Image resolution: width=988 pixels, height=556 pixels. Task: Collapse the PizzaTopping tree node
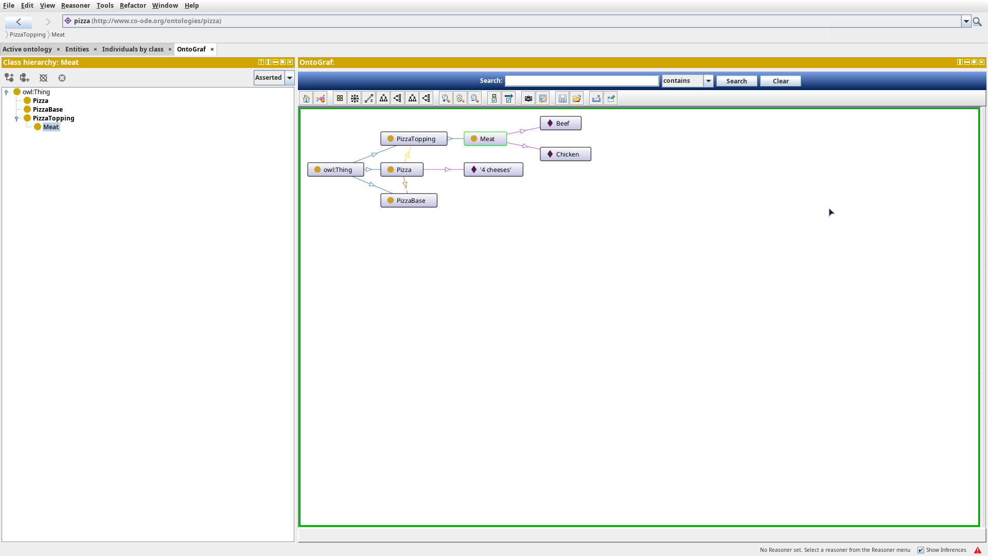coord(16,118)
